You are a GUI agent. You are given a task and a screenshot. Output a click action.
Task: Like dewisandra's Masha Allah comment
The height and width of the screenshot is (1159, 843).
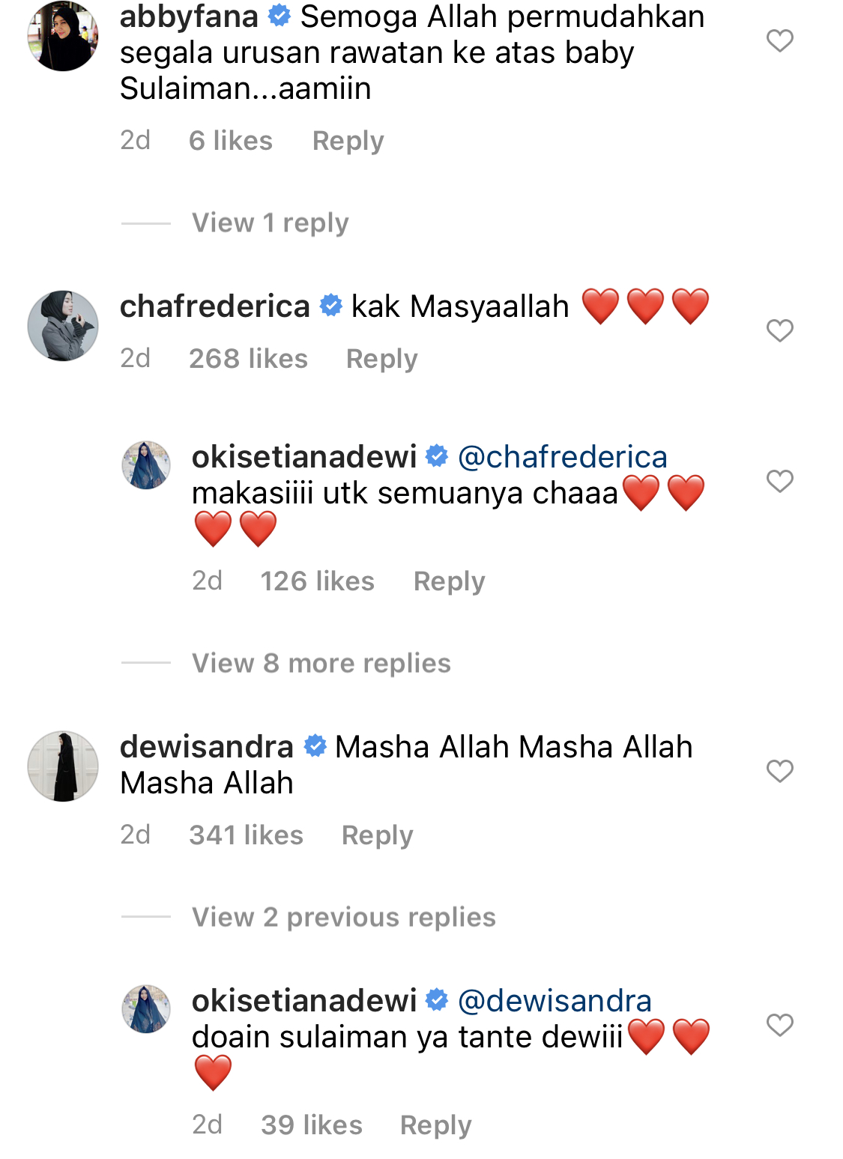779,771
